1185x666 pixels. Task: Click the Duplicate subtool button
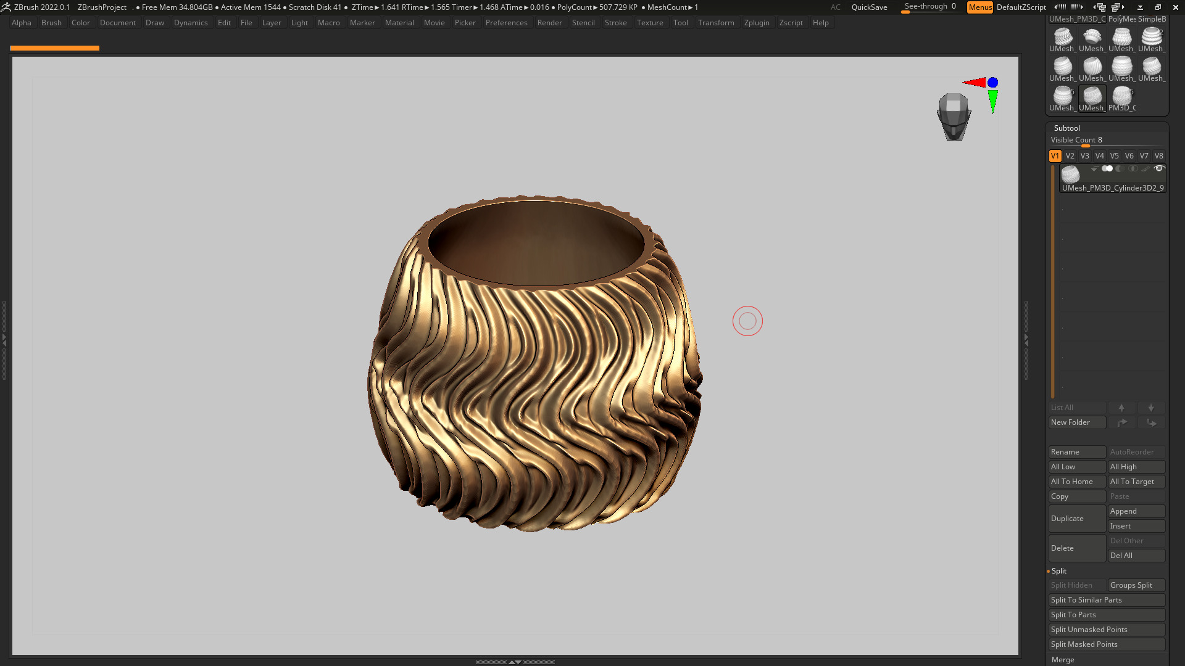[x=1077, y=519]
